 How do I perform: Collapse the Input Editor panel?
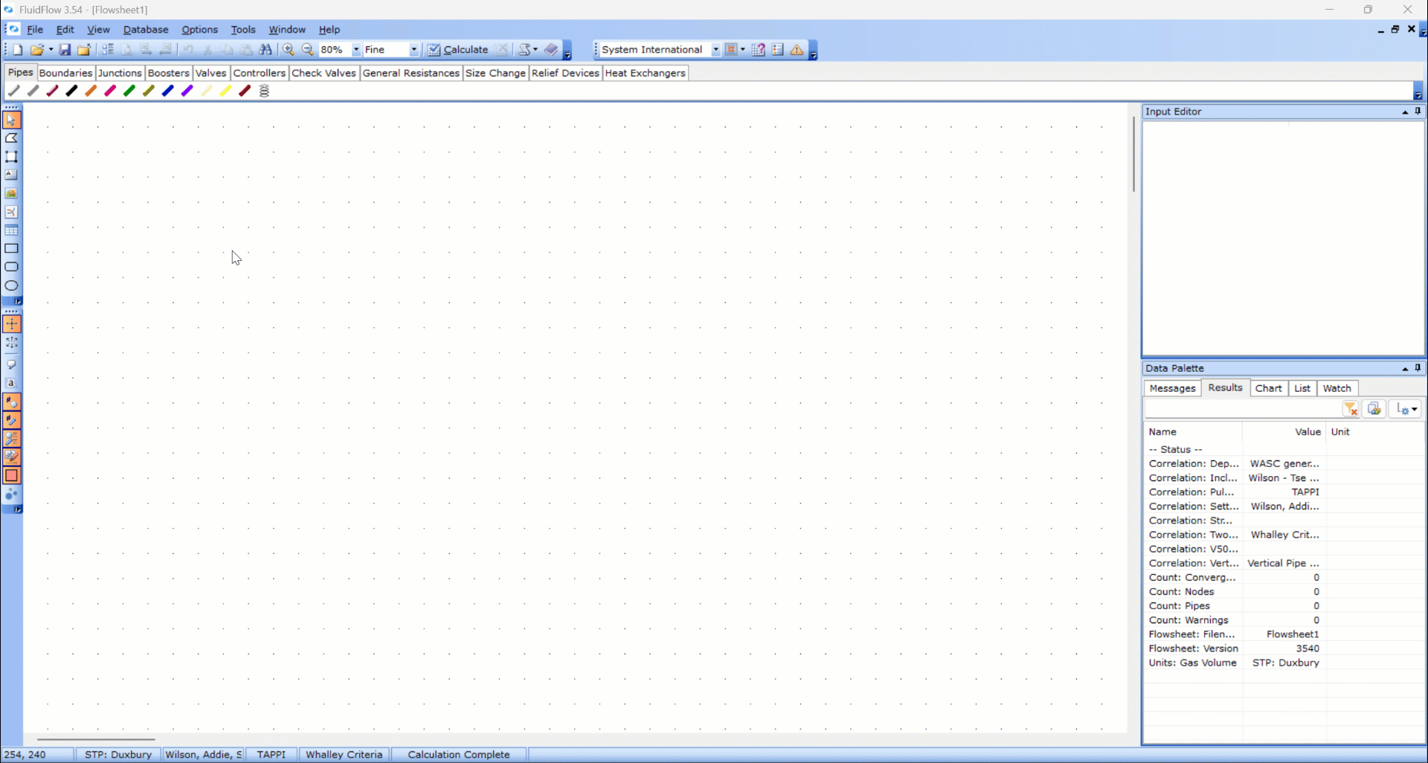pyautogui.click(x=1405, y=112)
